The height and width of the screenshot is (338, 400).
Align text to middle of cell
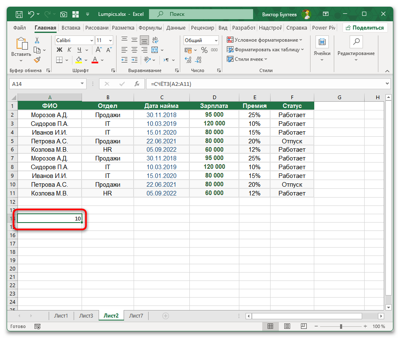click(134, 40)
